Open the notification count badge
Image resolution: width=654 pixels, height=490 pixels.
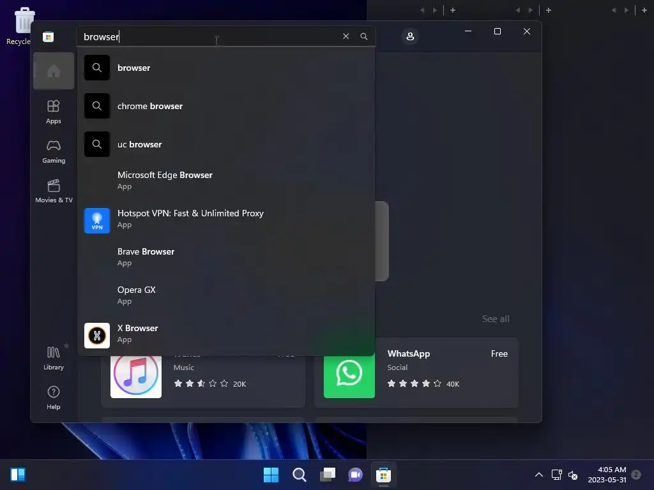[636, 474]
